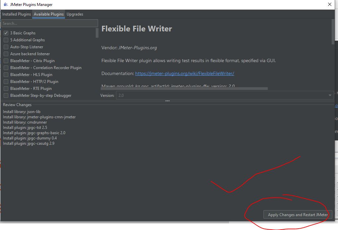Click Apply Changes and Restart JMeter
The width and height of the screenshot is (338, 230).
click(x=298, y=215)
